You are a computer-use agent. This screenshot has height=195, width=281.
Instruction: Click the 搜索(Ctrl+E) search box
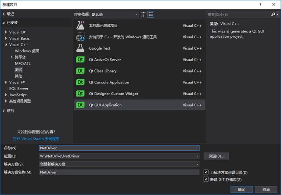click(238, 14)
